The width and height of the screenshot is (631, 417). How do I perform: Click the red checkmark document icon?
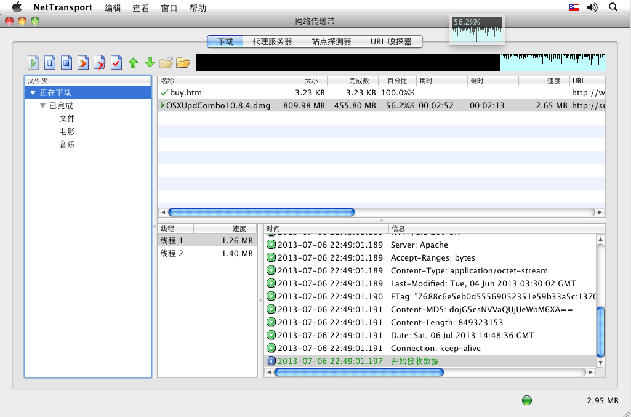(116, 63)
